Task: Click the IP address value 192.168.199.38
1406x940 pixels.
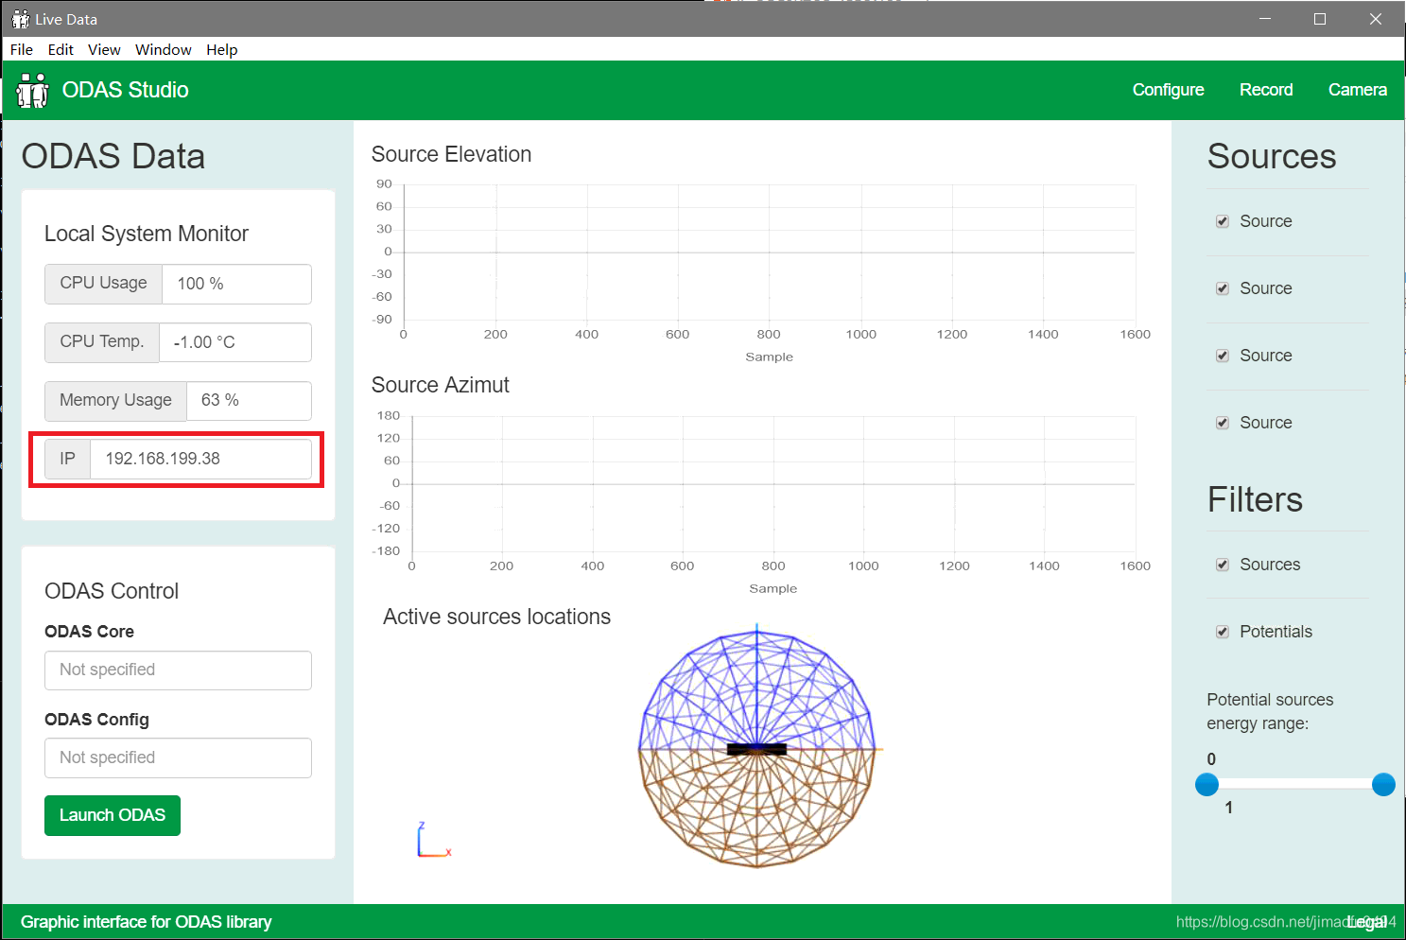Action: coord(163,459)
